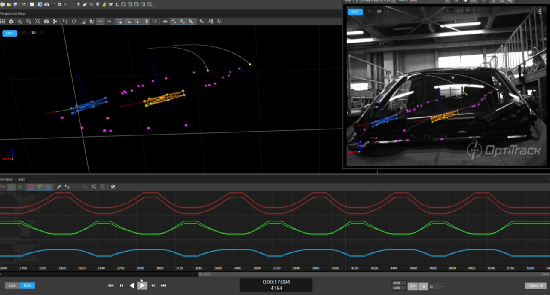The image size is (550, 295).
Task: Step back one frame
Action: tap(122, 286)
